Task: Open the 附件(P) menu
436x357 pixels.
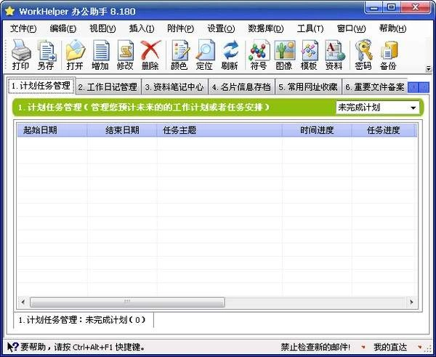Action: [180, 28]
